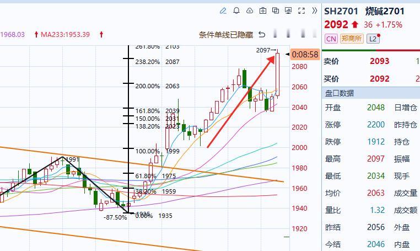Click the +1.75% change value
The width and height of the screenshot is (420, 251).
[389, 25]
